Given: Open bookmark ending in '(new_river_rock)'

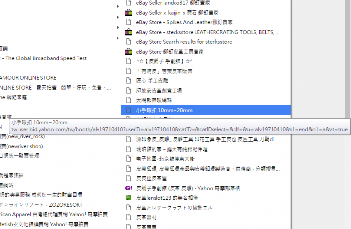Looking at the screenshot, I should click(x=22, y=136).
